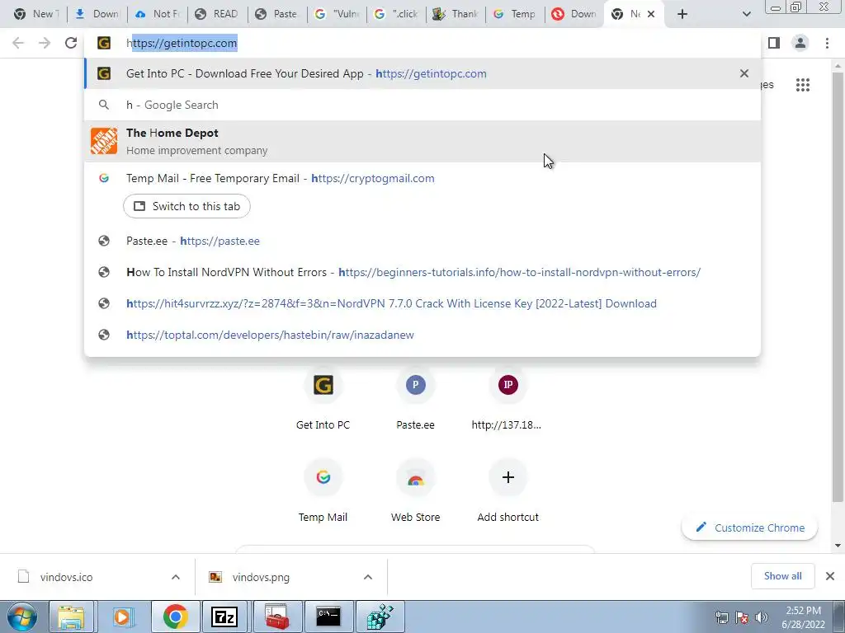The width and height of the screenshot is (845, 633).
Task: Switch to READ tab
Action: [x=218, y=14]
